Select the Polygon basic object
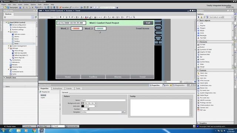 (203, 28)
